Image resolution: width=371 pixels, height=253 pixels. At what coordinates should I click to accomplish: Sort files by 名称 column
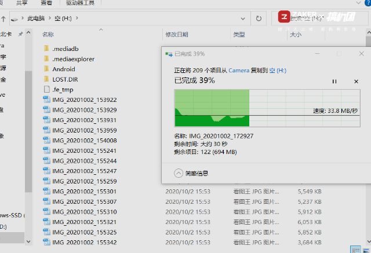tap(48, 35)
